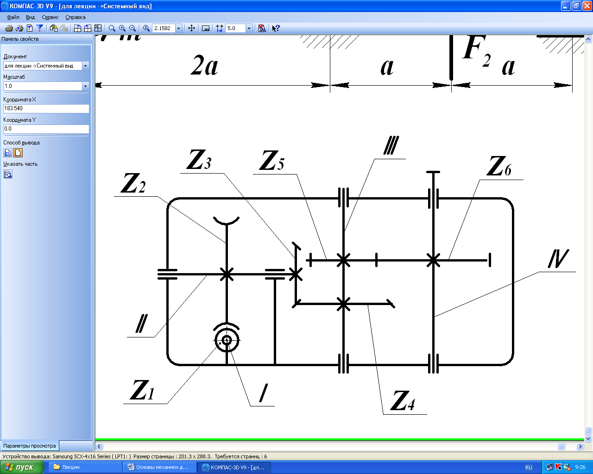593x474 pixels.
Task: Click the add documents icon
Action: pos(54,28)
